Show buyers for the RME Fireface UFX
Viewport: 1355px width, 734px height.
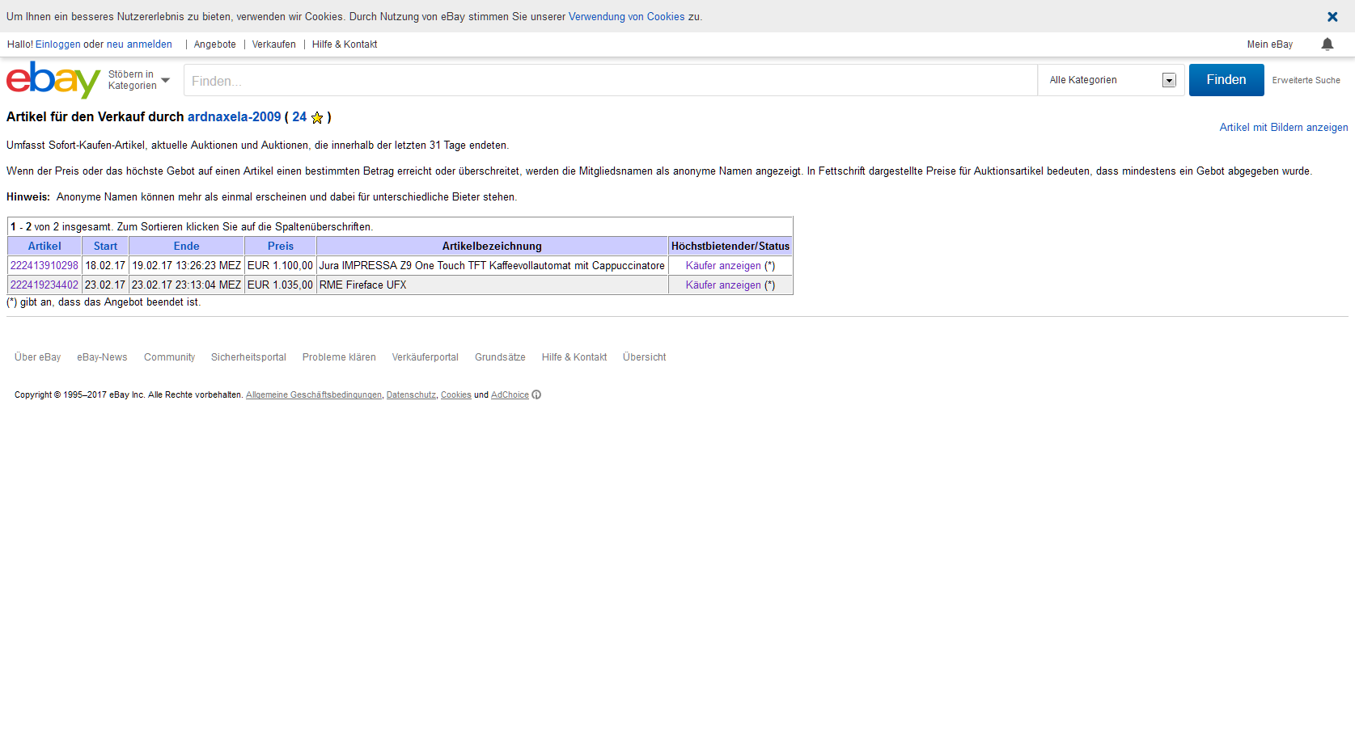point(723,285)
